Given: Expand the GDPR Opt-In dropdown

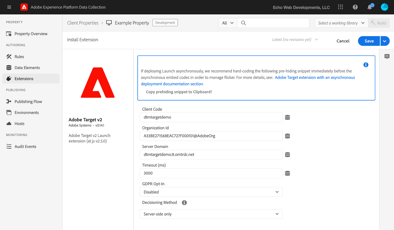Looking at the screenshot, I should pos(211,192).
